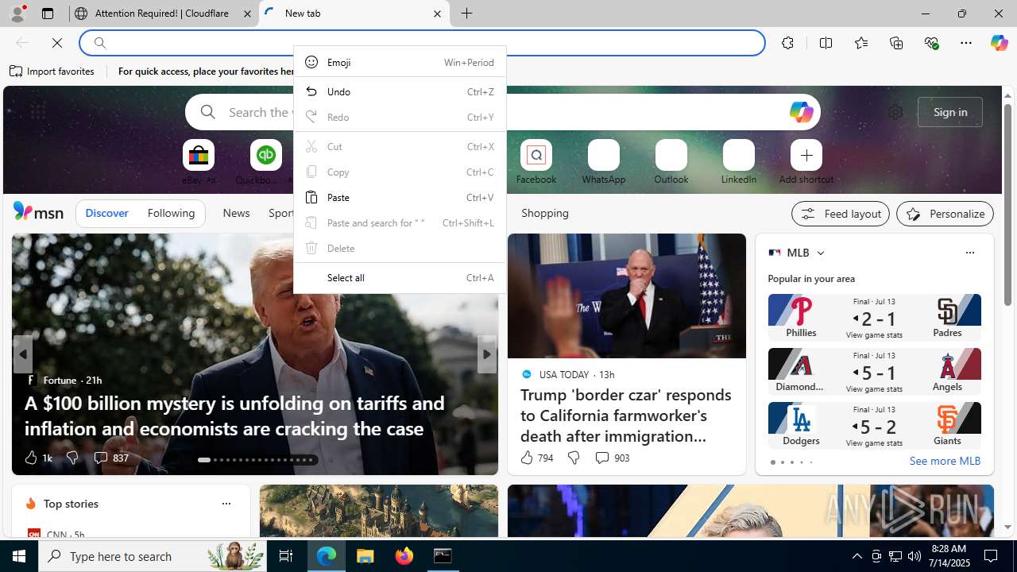Dislike the USA TODAY story
Screen dimensions: 1017x572
click(x=573, y=458)
